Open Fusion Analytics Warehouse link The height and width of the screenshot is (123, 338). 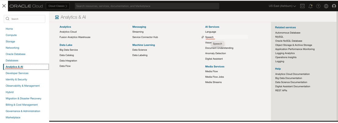point(75,37)
